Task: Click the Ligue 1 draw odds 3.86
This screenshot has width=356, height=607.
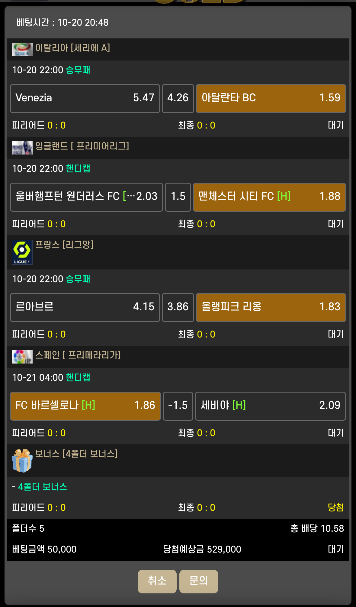Action: (178, 307)
